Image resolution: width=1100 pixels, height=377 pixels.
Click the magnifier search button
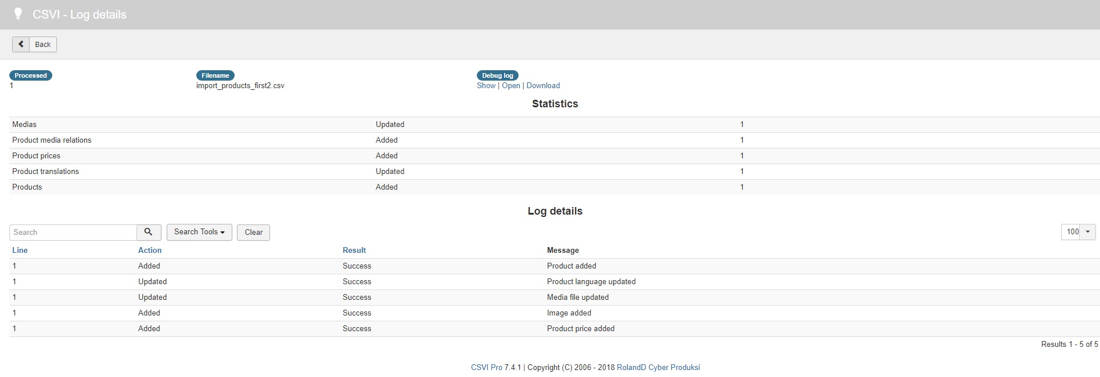pos(149,232)
